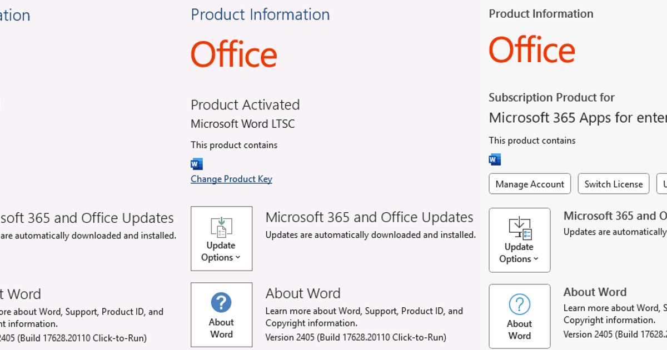Click About Word button in Microsoft 365 Apps panel

pos(520,317)
